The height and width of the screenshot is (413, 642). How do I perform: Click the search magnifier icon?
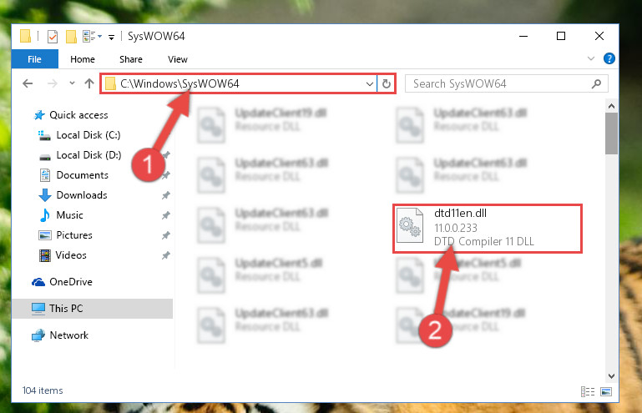coord(597,84)
